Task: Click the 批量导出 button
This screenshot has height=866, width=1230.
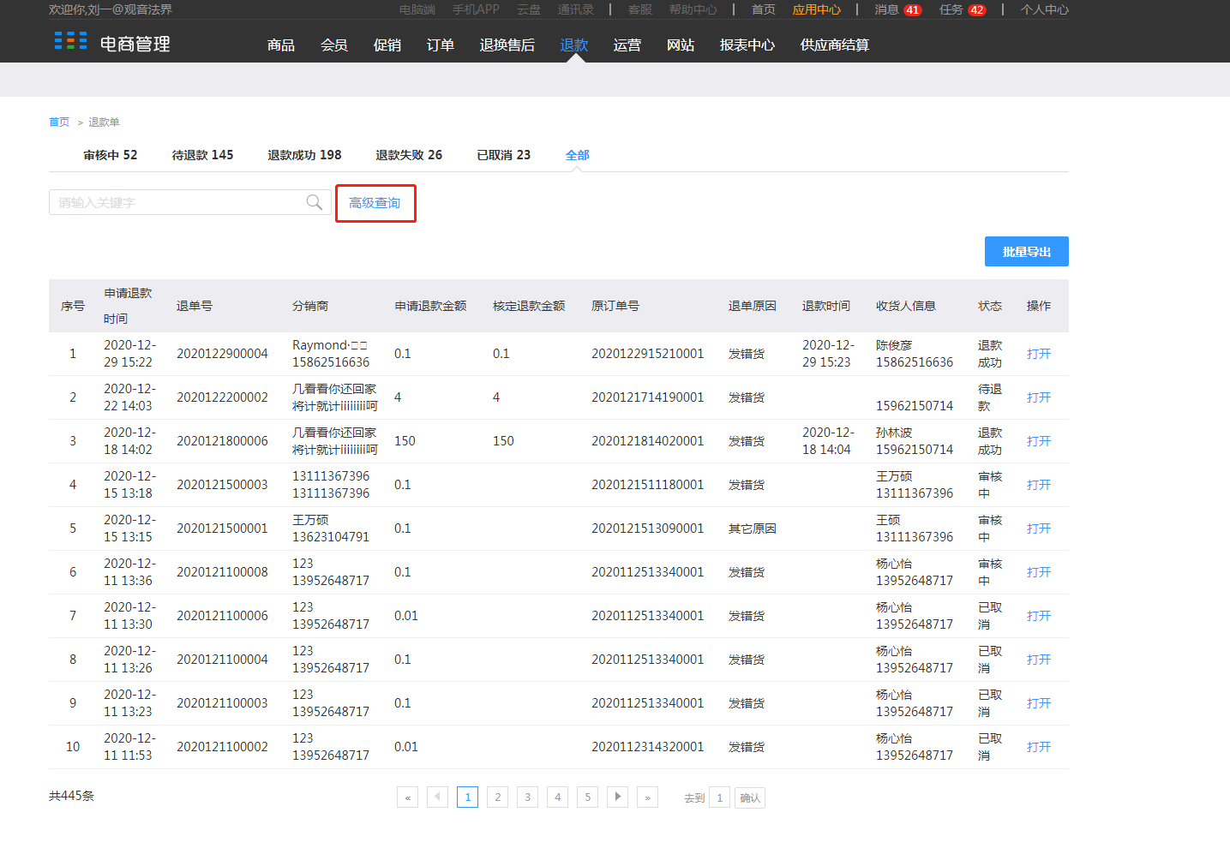Action: pyautogui.click(x=1027, y=252)
